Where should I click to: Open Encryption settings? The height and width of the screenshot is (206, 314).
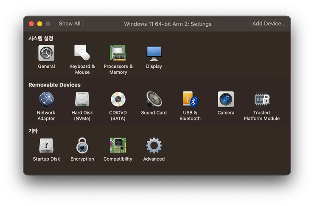tap(82, 145)
